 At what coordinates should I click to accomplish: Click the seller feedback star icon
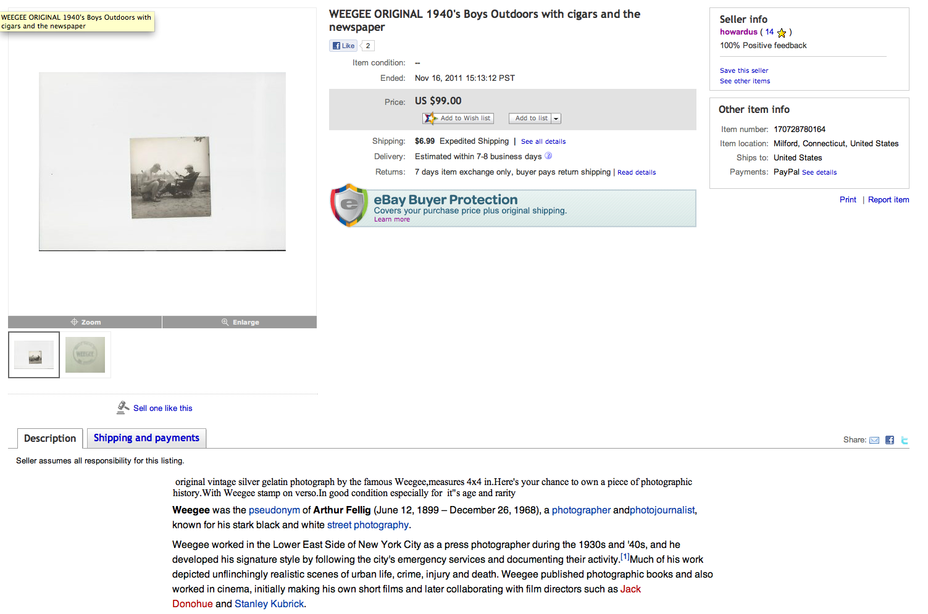click(782, 33)
